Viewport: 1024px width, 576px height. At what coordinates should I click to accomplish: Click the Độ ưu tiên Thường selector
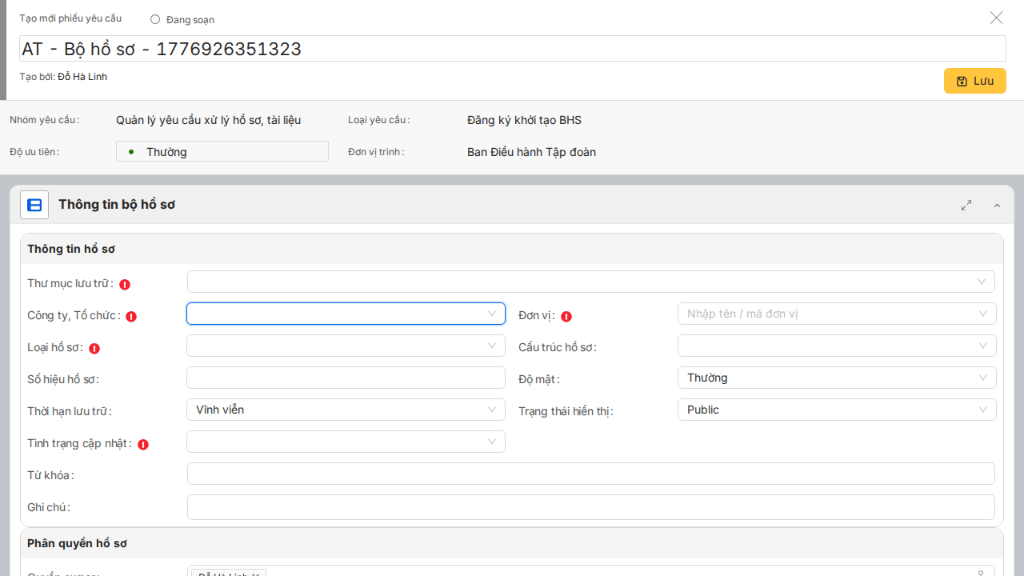(x=222, y=152)
